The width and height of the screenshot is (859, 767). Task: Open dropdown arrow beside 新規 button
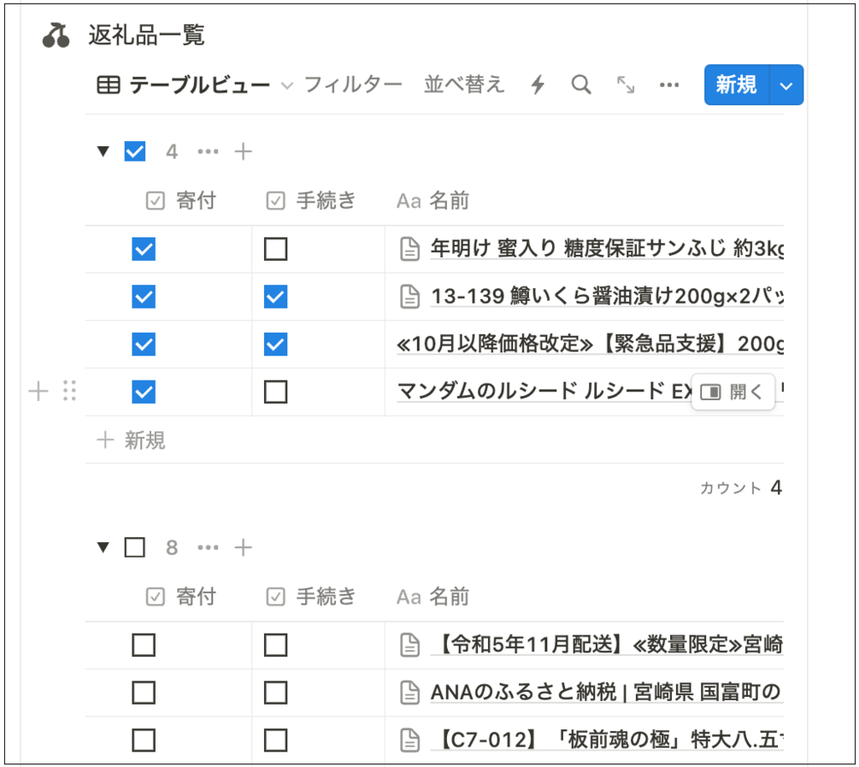click(x=787, y=85)
